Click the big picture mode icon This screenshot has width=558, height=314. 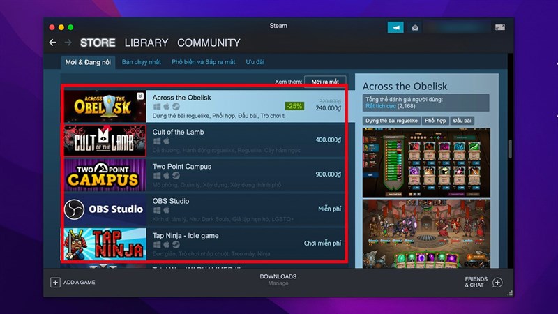click(499, 27)
